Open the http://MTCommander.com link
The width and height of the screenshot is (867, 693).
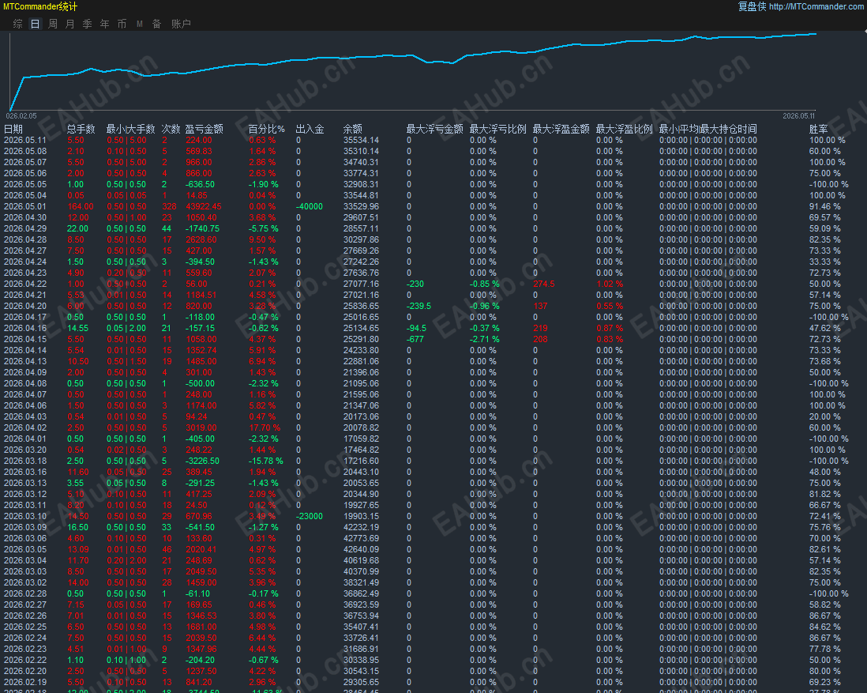(x=816, y=6)
